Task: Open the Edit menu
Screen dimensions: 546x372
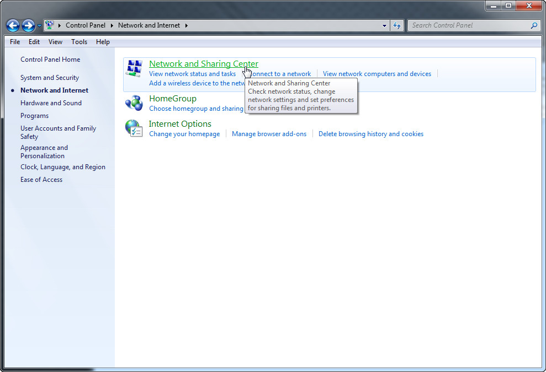Action: tap(34, 42)
